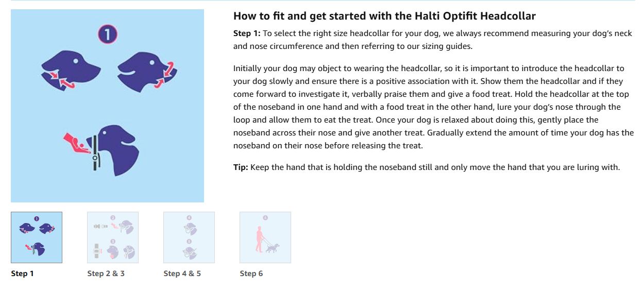Viewport: 642px width, 290px height.
Task: Click the dog head beside the noseband loop
Action: 120,148
